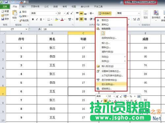Click the Save (保存) disk icon in ribbon
This screenshot has width=165, height=123.
coord(3,19)
